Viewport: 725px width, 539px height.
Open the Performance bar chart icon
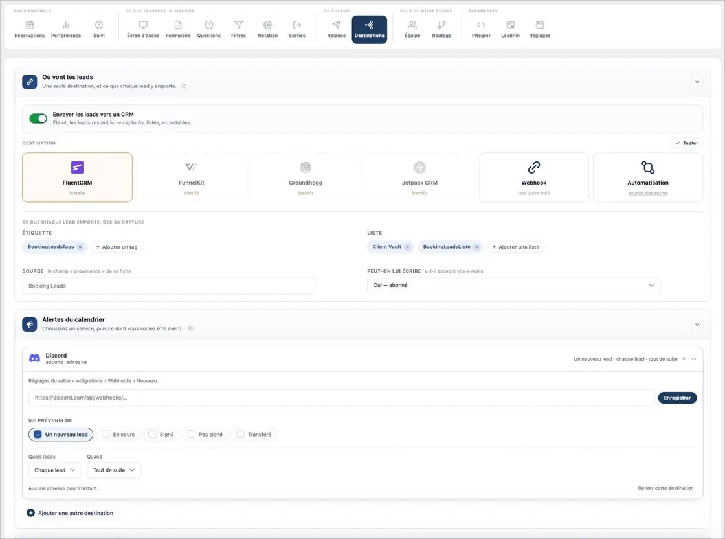(x=66, y=25)
